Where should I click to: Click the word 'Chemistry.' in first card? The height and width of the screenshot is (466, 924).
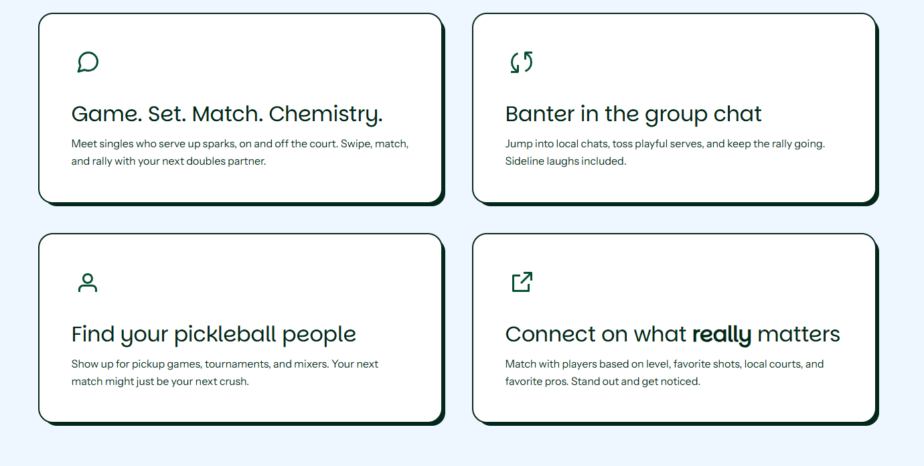(326, 114)
